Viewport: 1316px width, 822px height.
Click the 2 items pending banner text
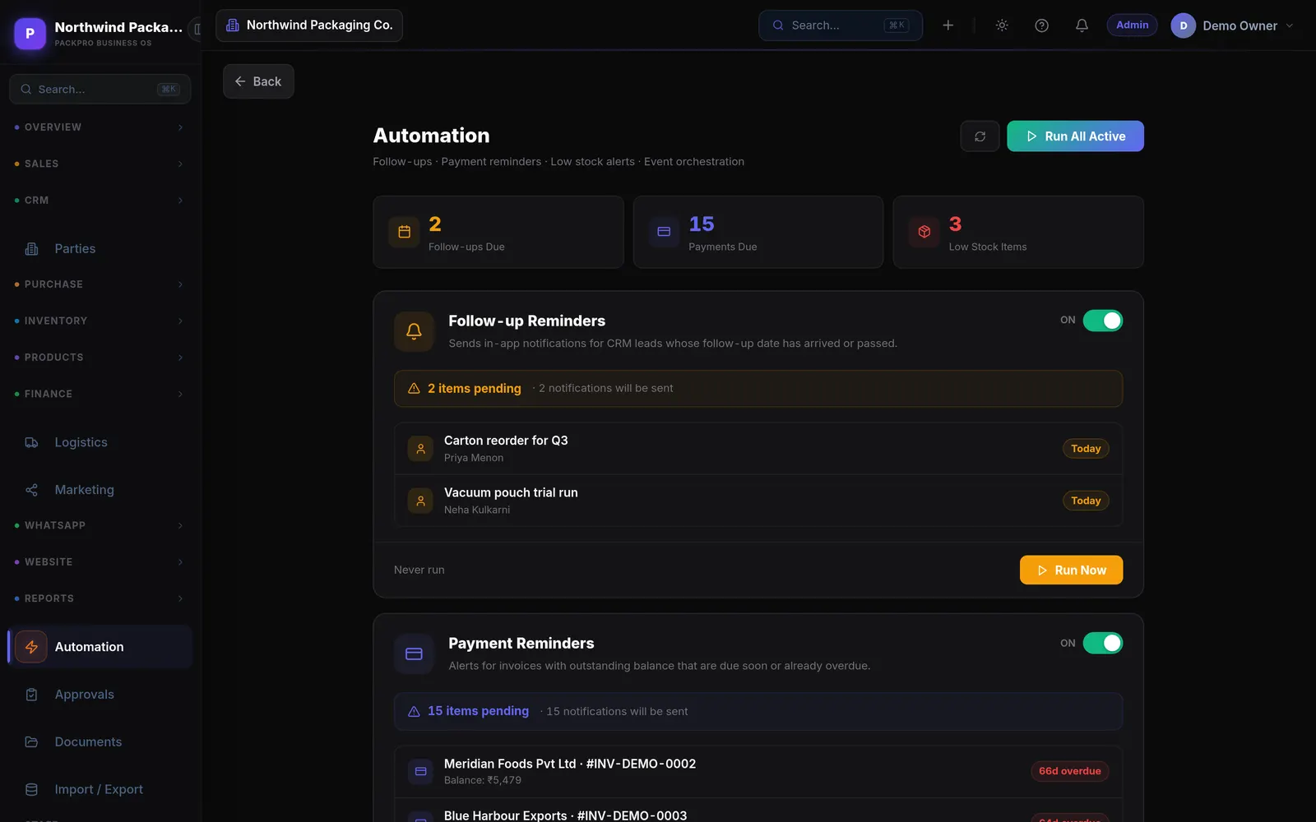(474, 389)
